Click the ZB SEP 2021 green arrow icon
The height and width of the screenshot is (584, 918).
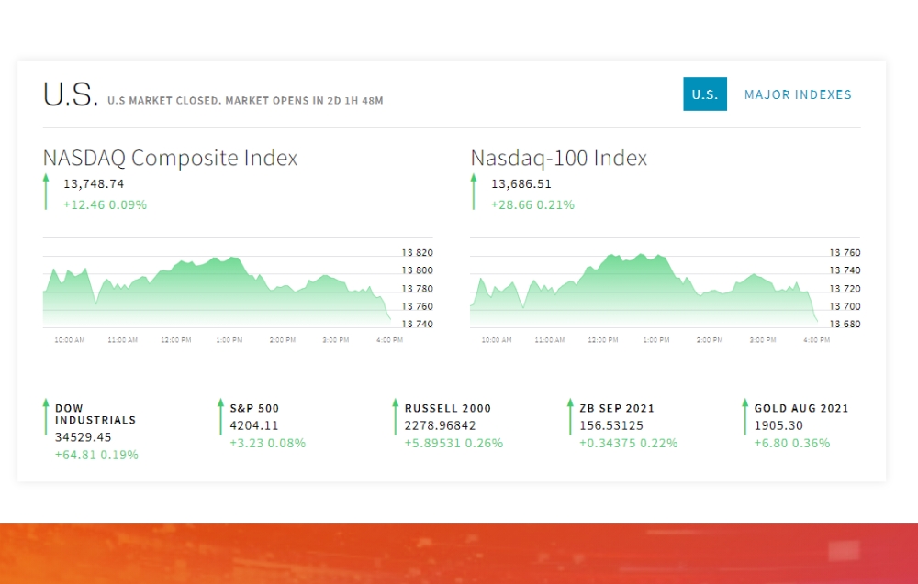pos(570,417)
